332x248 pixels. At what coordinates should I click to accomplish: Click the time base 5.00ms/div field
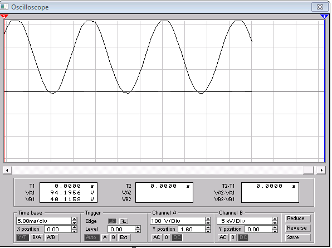point(44,221)
